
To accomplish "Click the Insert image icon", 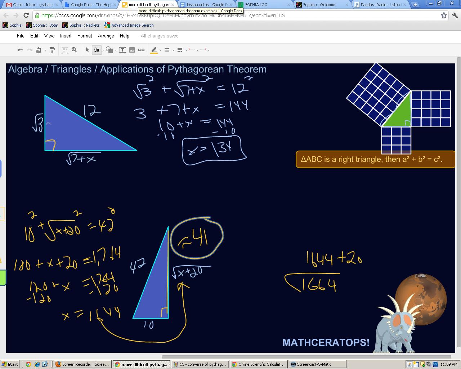I will click(x=132, y=50).
